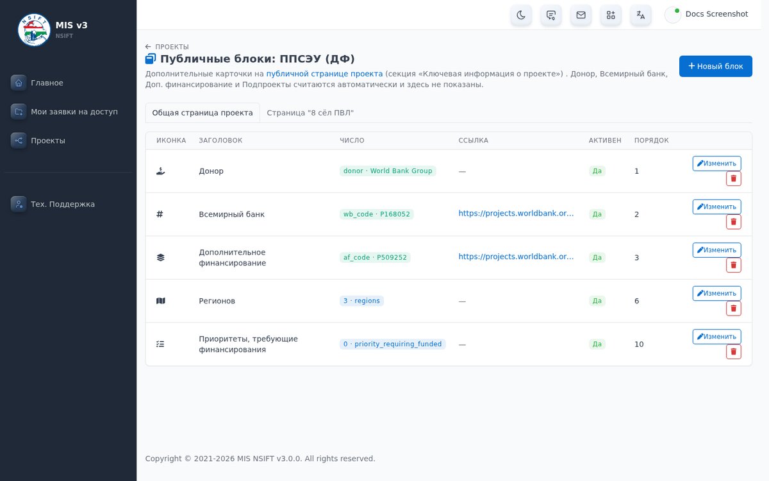Go back via the Проекты breadcrumb link
The image size is (769, 481).
[167, 47]
